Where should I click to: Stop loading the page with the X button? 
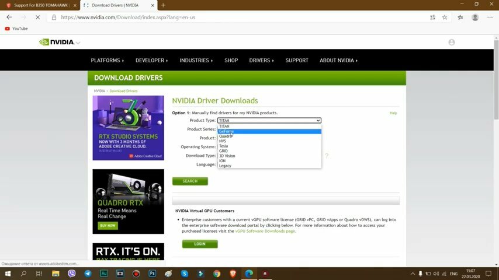point(37,17)
